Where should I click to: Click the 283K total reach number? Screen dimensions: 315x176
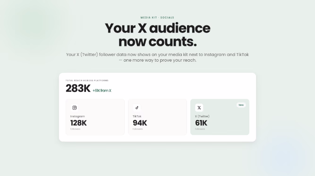[78, 88]
